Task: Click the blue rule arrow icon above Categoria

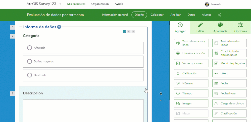Action: click(x=125, y=32)
